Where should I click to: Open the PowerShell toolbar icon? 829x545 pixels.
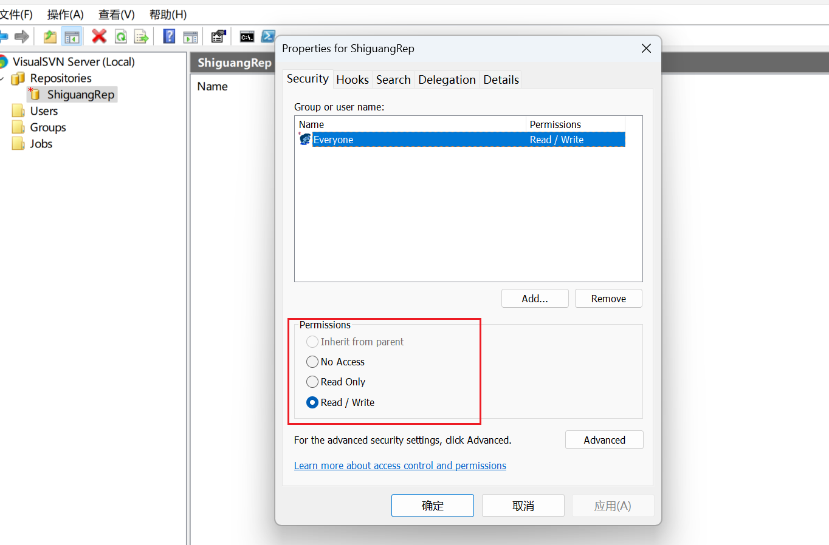point(268,36)
